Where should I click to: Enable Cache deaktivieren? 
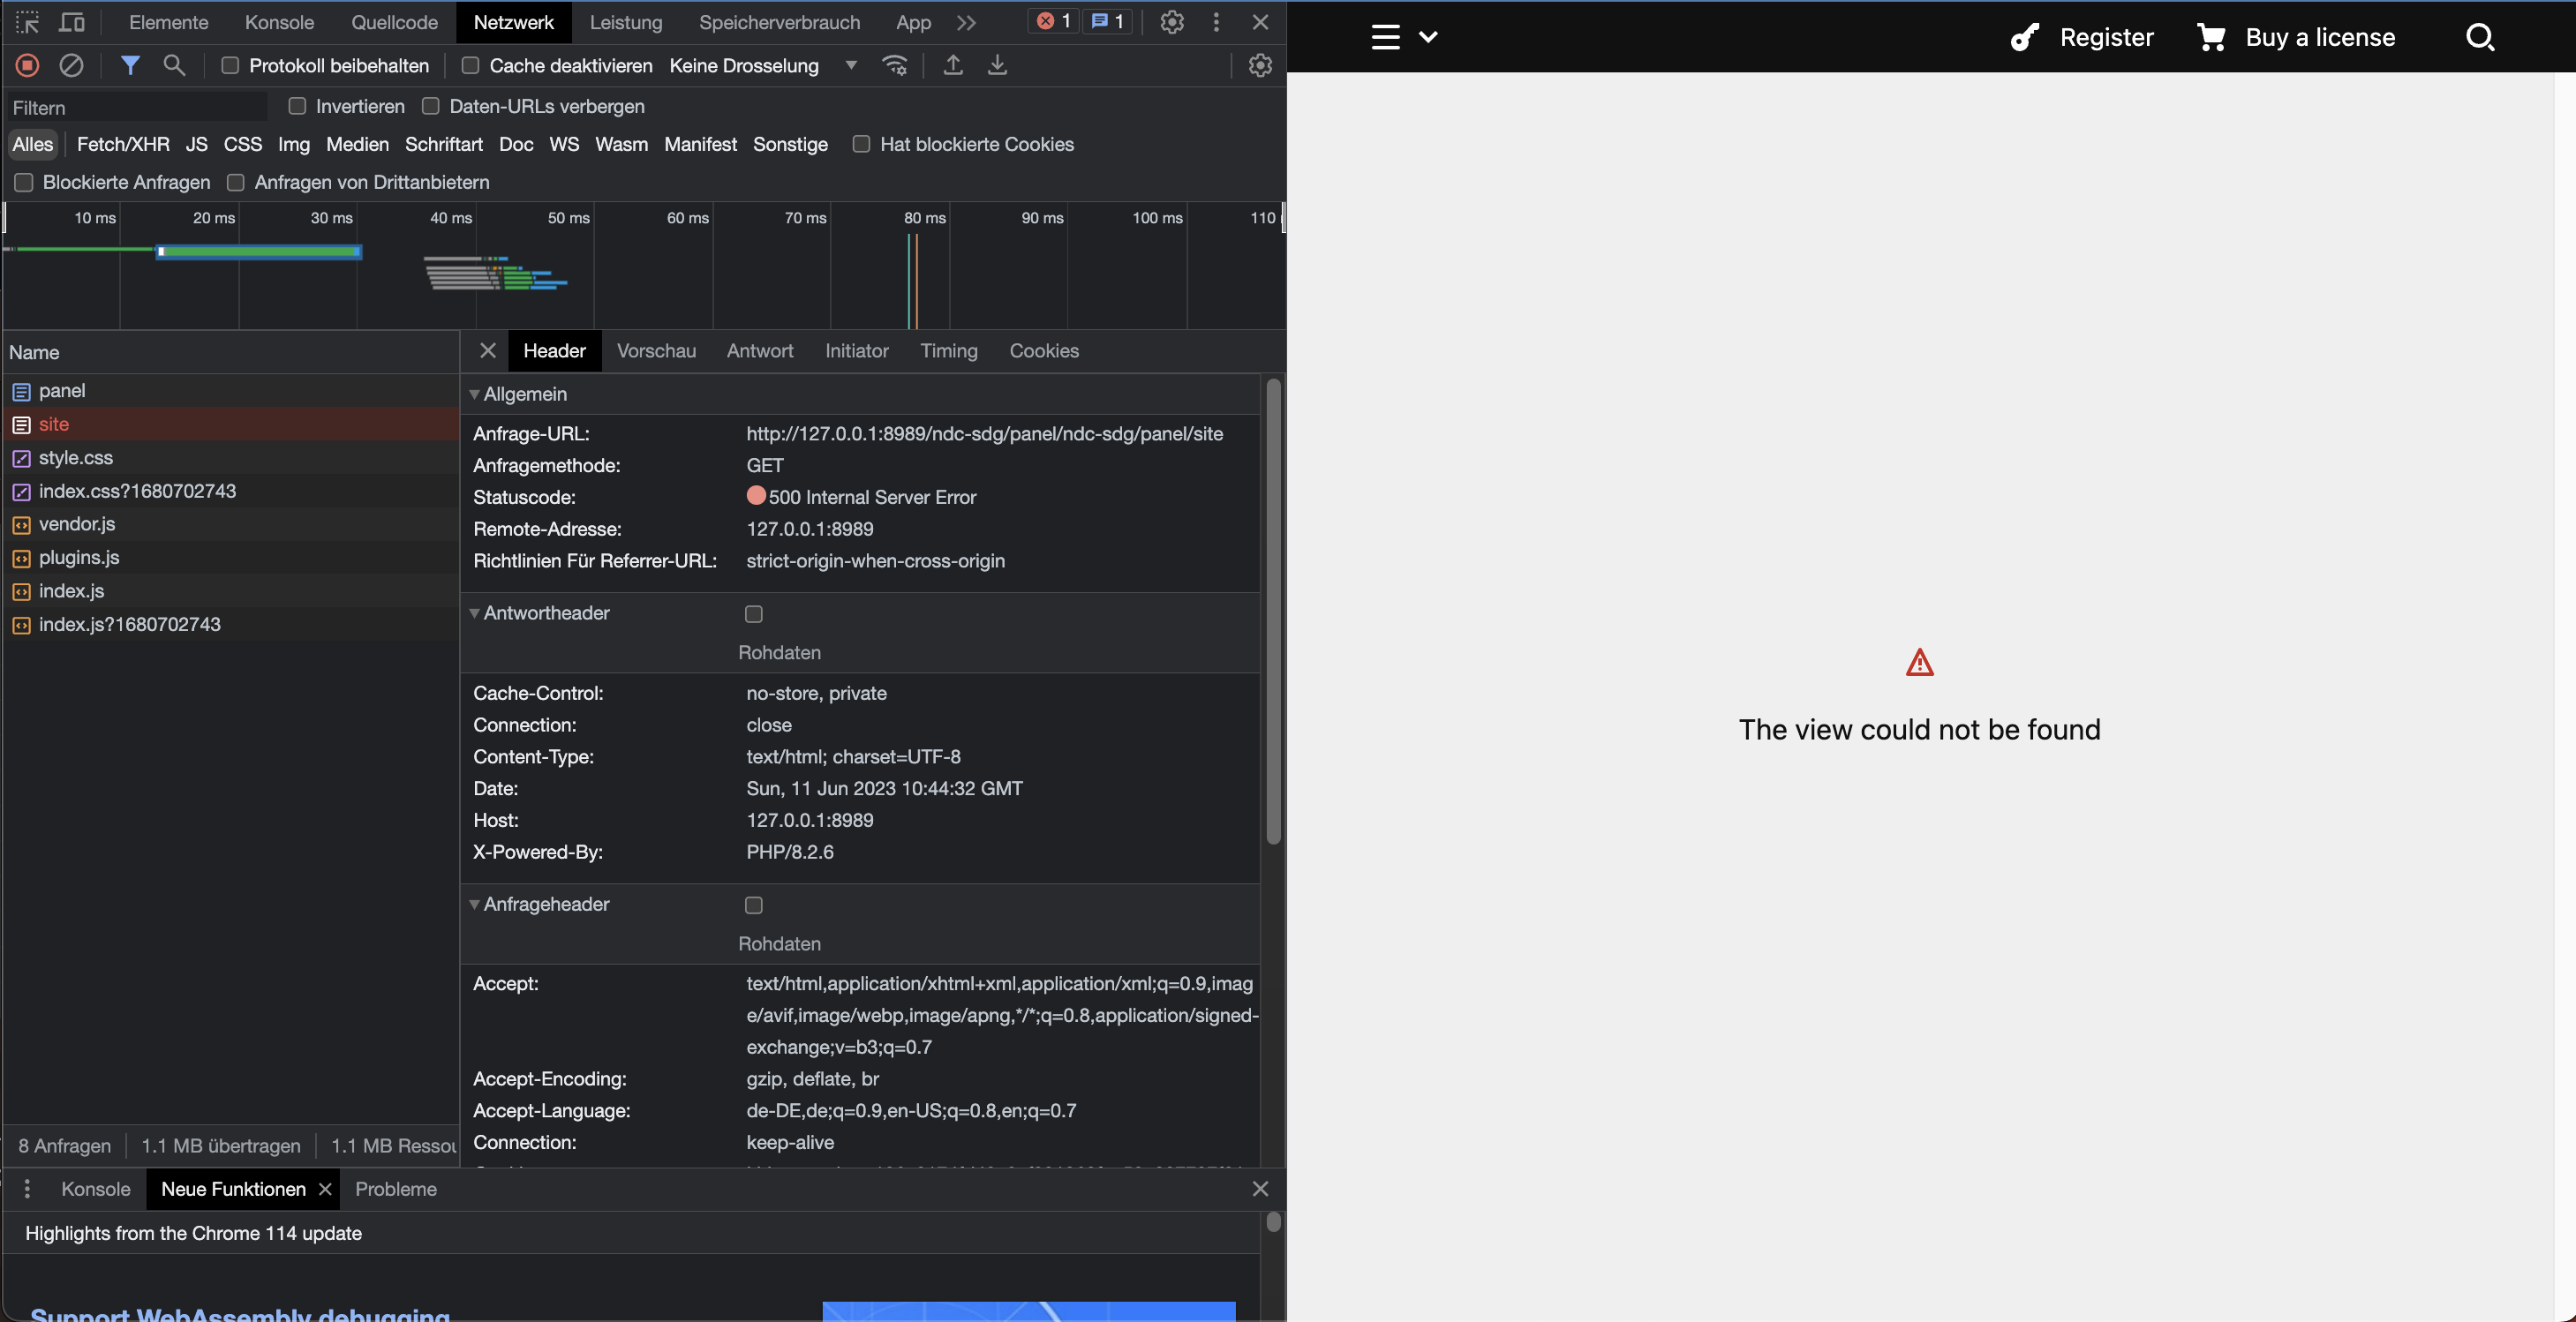click(470, 66)
